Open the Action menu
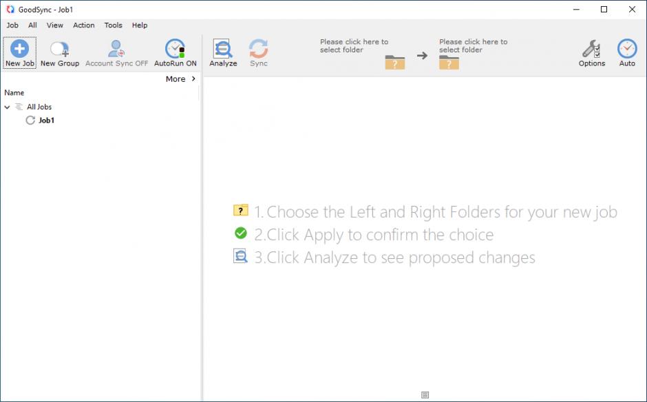The width and height of the screenshot is (647, 402). (x=84, y=25)
